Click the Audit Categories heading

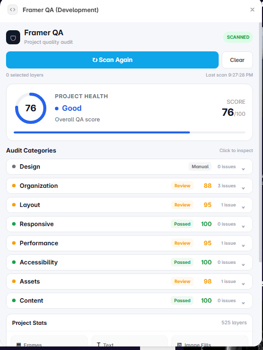coord(31,151)
